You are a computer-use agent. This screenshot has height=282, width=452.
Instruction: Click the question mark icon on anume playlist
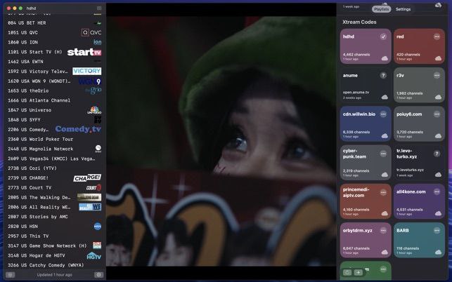(x=383, y=75)
